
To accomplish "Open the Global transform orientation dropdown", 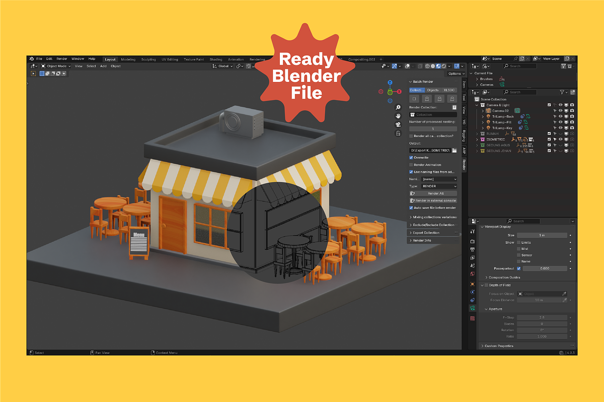I will coord(222,66).
